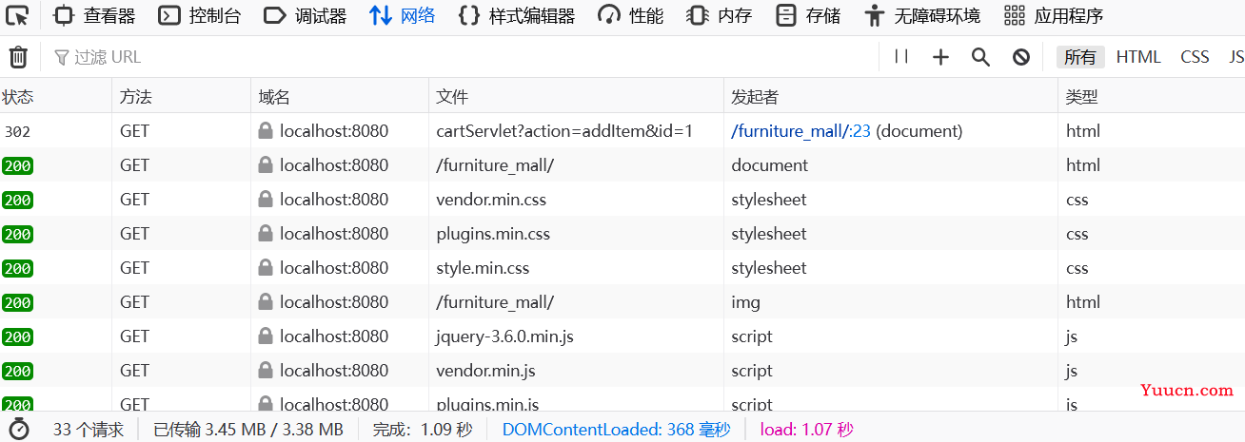Click the 已传输 3.45 MB / 3.38 MB entry
1245x442 pixels.
coord(248,430)
